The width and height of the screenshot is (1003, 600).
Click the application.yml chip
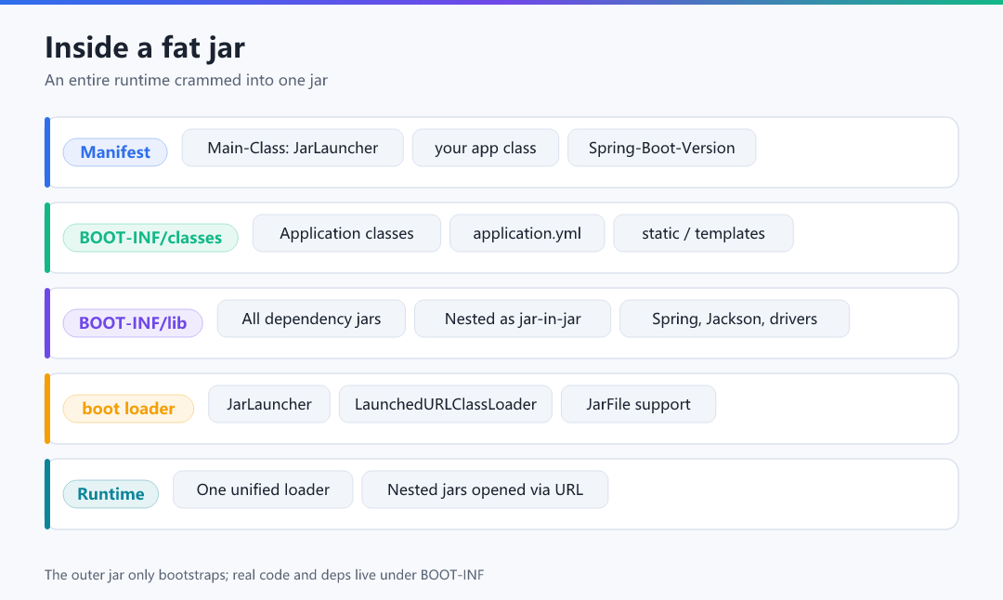click(528, 233)
